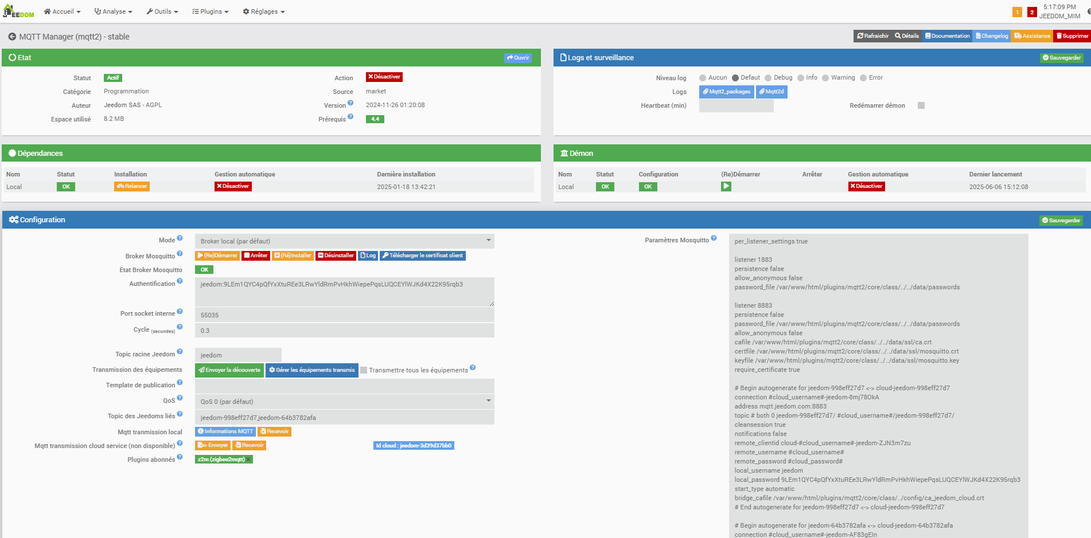View the Changelog
This screenshot has width=1091, height=538.
(992, 36)
